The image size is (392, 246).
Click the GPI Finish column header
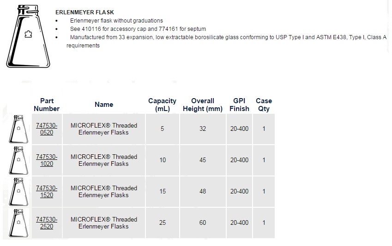pos(239,105)
